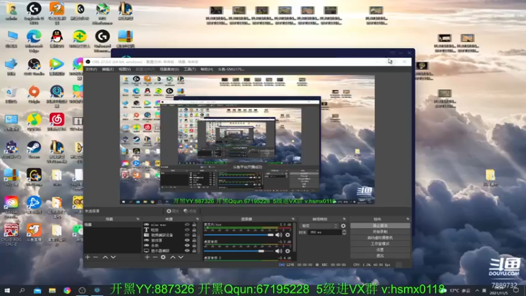Click 开始录制 start recording button
This screenshot has height=296, width=526.
[x=380, y=232]
